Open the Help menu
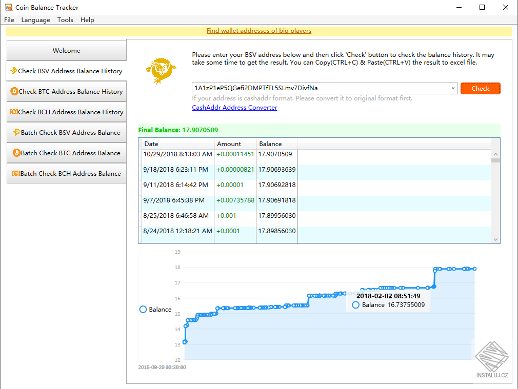518x389 pixels. click(x=87, y=20)
